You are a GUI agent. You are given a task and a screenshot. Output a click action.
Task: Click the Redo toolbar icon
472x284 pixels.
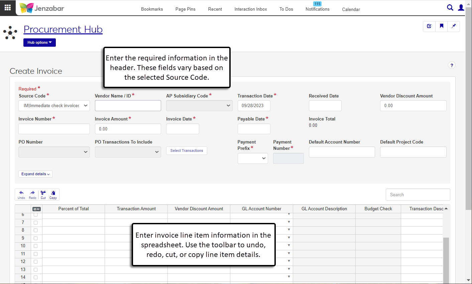32,195
